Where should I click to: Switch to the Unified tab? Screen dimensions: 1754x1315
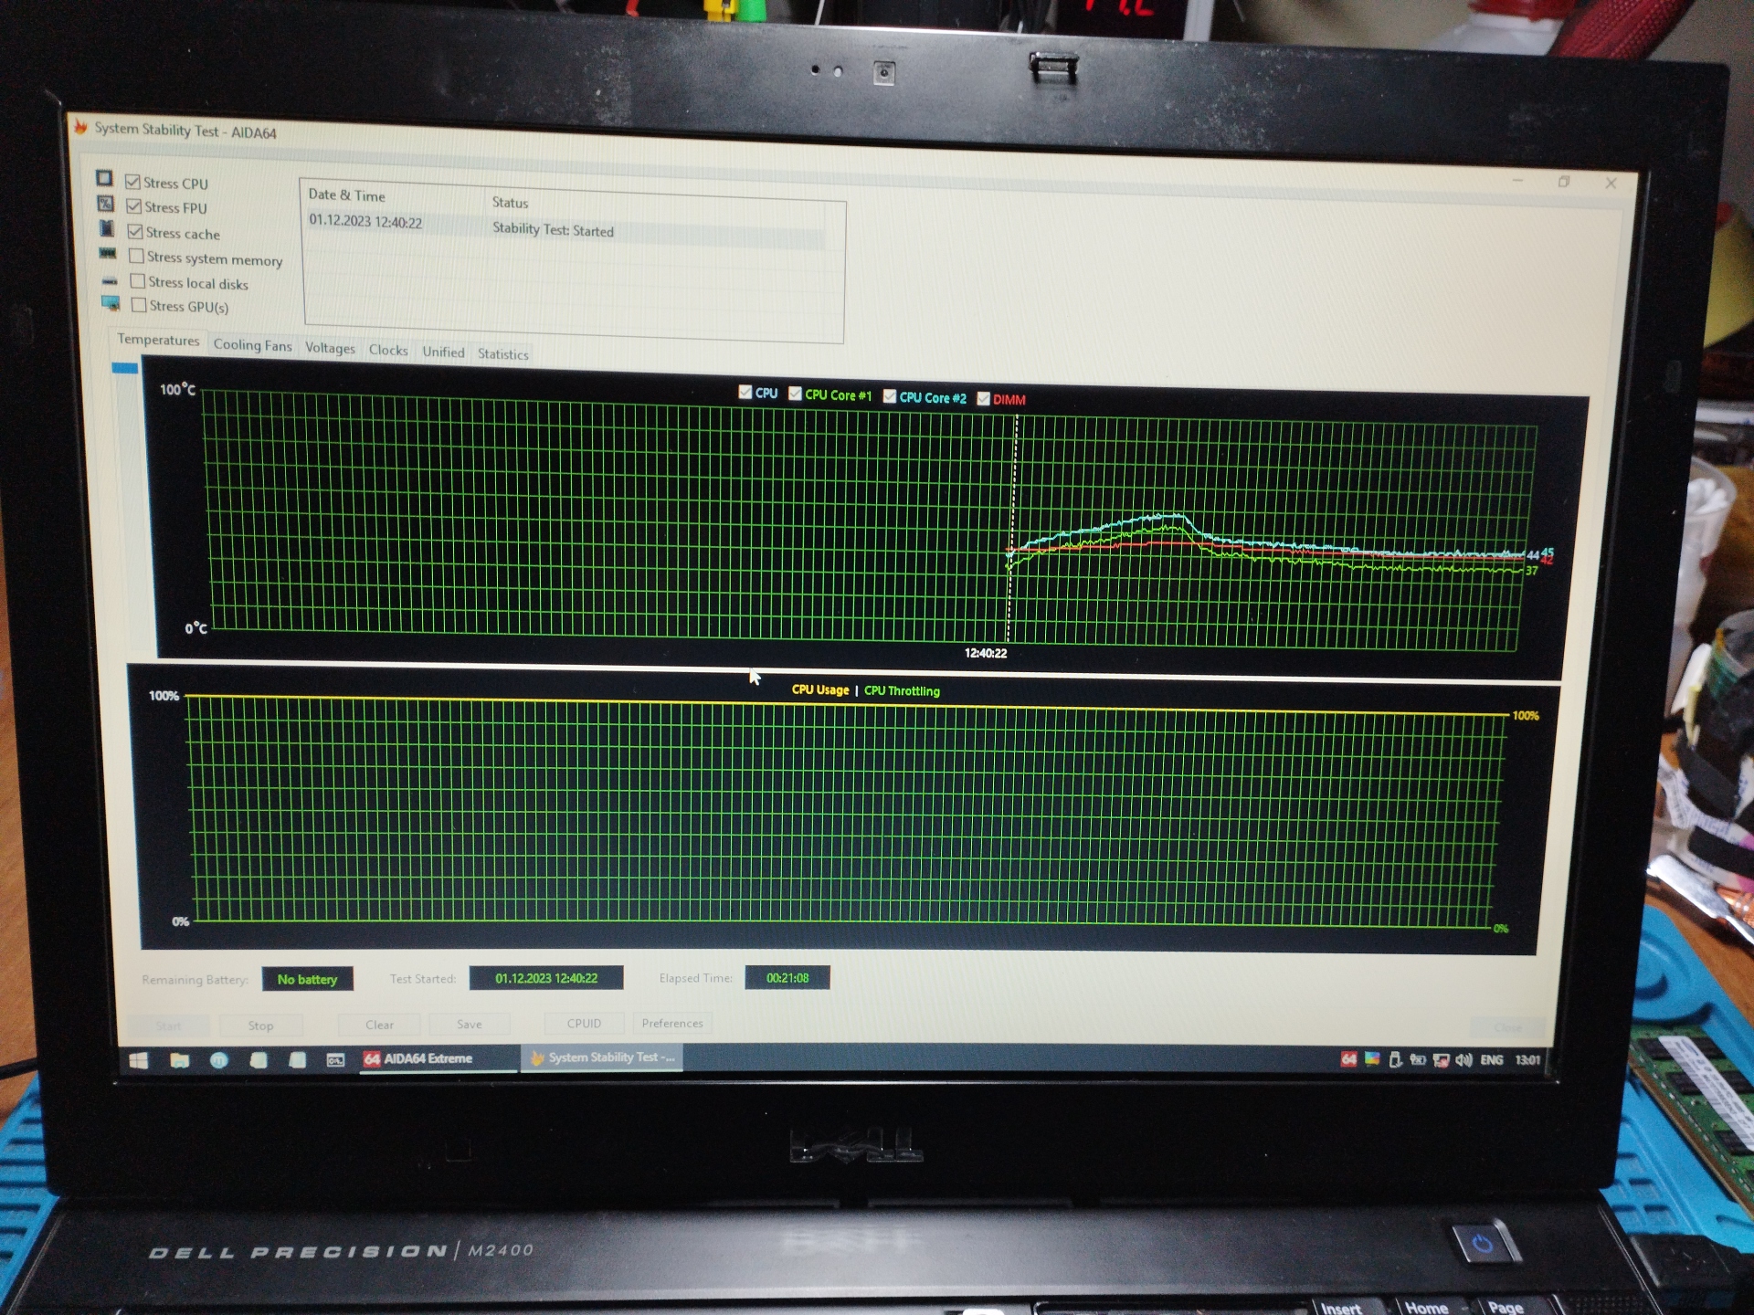443,352
